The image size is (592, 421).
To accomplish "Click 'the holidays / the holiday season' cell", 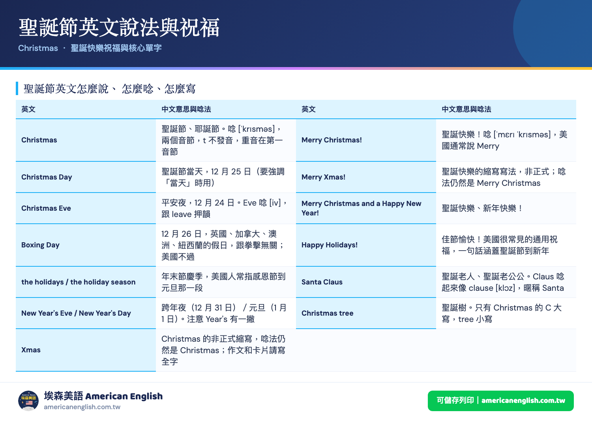I will coord(86,282).
